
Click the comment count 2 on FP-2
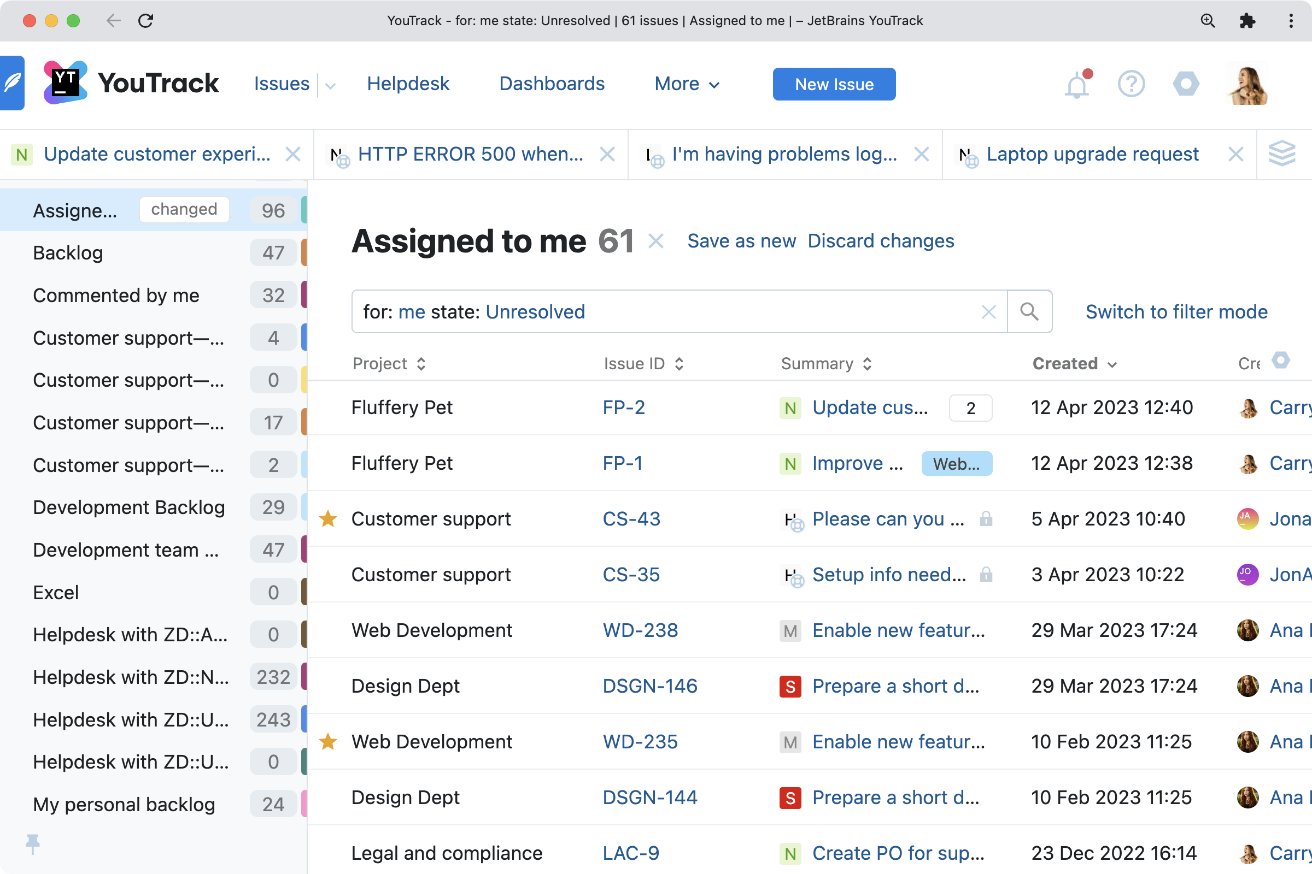pos(971,408)
